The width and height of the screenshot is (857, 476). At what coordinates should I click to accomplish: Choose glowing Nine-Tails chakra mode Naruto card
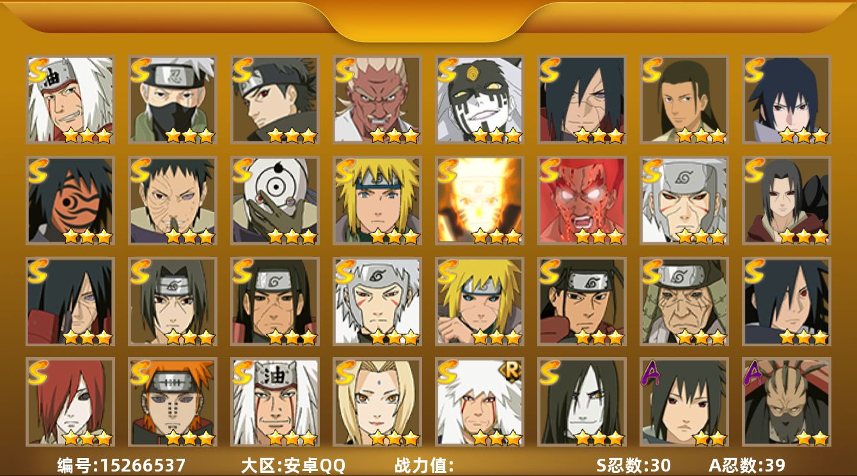click(x=480, y=201)
